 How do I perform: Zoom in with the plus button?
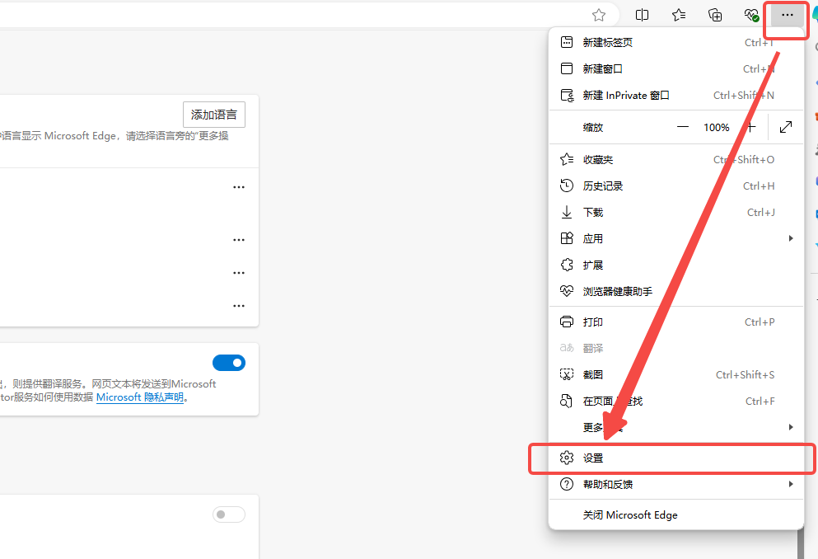(750, 127)
